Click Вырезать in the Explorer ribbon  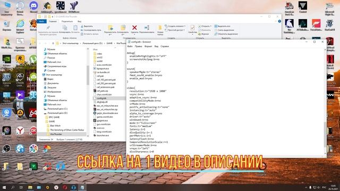87,26
